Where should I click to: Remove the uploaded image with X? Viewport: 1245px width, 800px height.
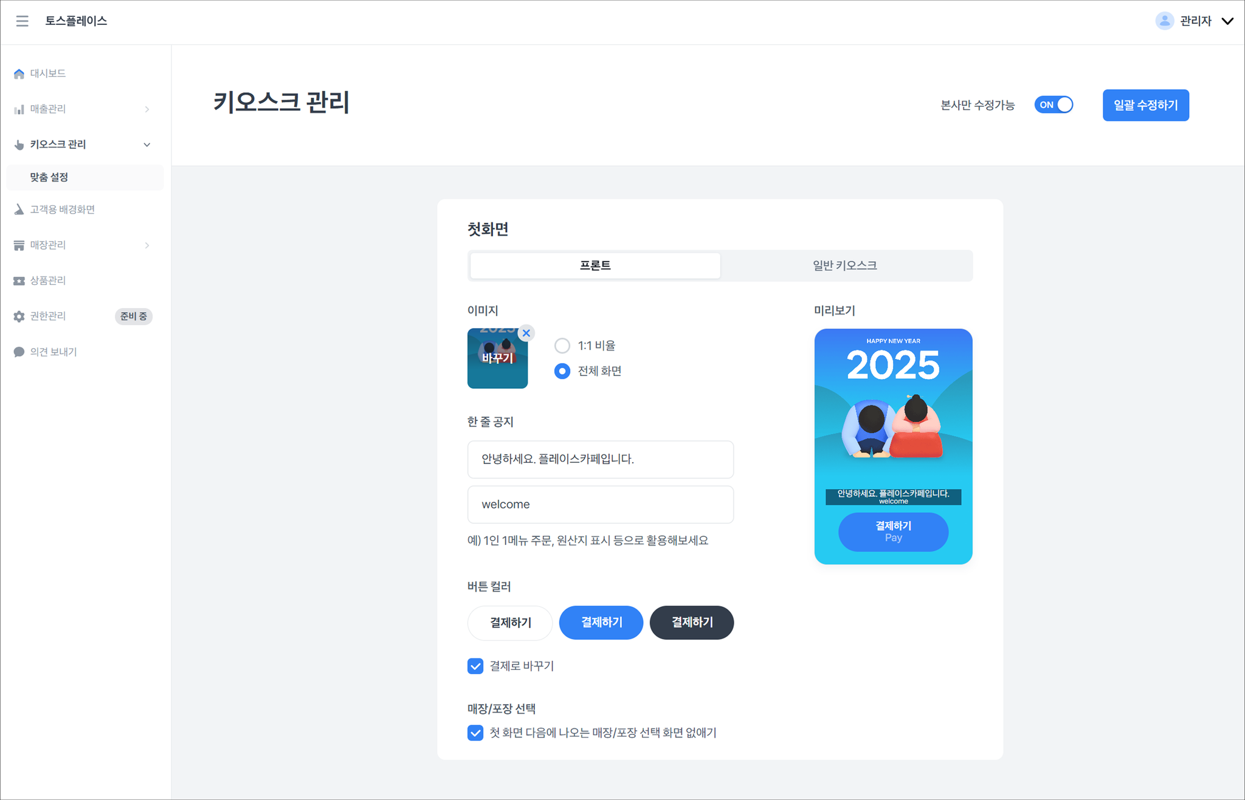point(526,333)
